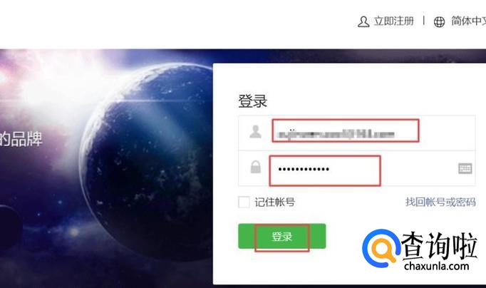The width and height of the screenshot is (486, 288).
Task: Open the virtual keyboard icon
Action: tap(465, 168)
